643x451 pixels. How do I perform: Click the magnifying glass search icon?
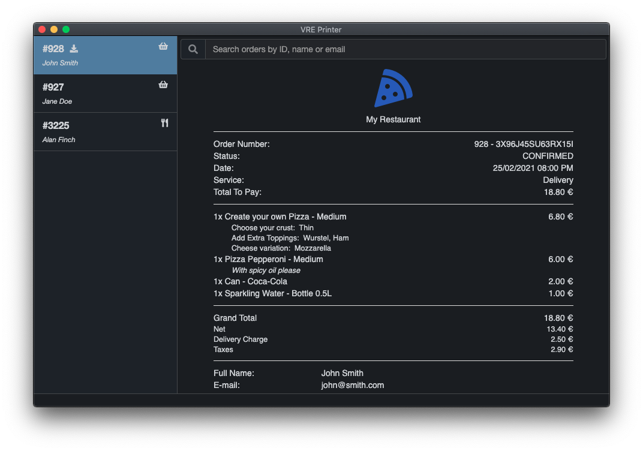(193, 49)
